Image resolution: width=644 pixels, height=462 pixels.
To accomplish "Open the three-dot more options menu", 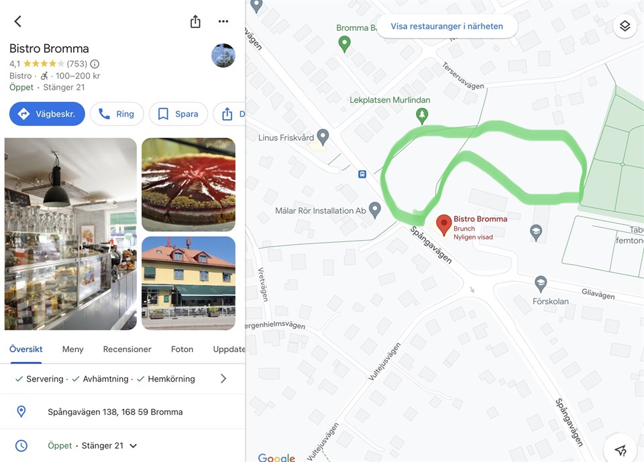I will coord(223,21).
